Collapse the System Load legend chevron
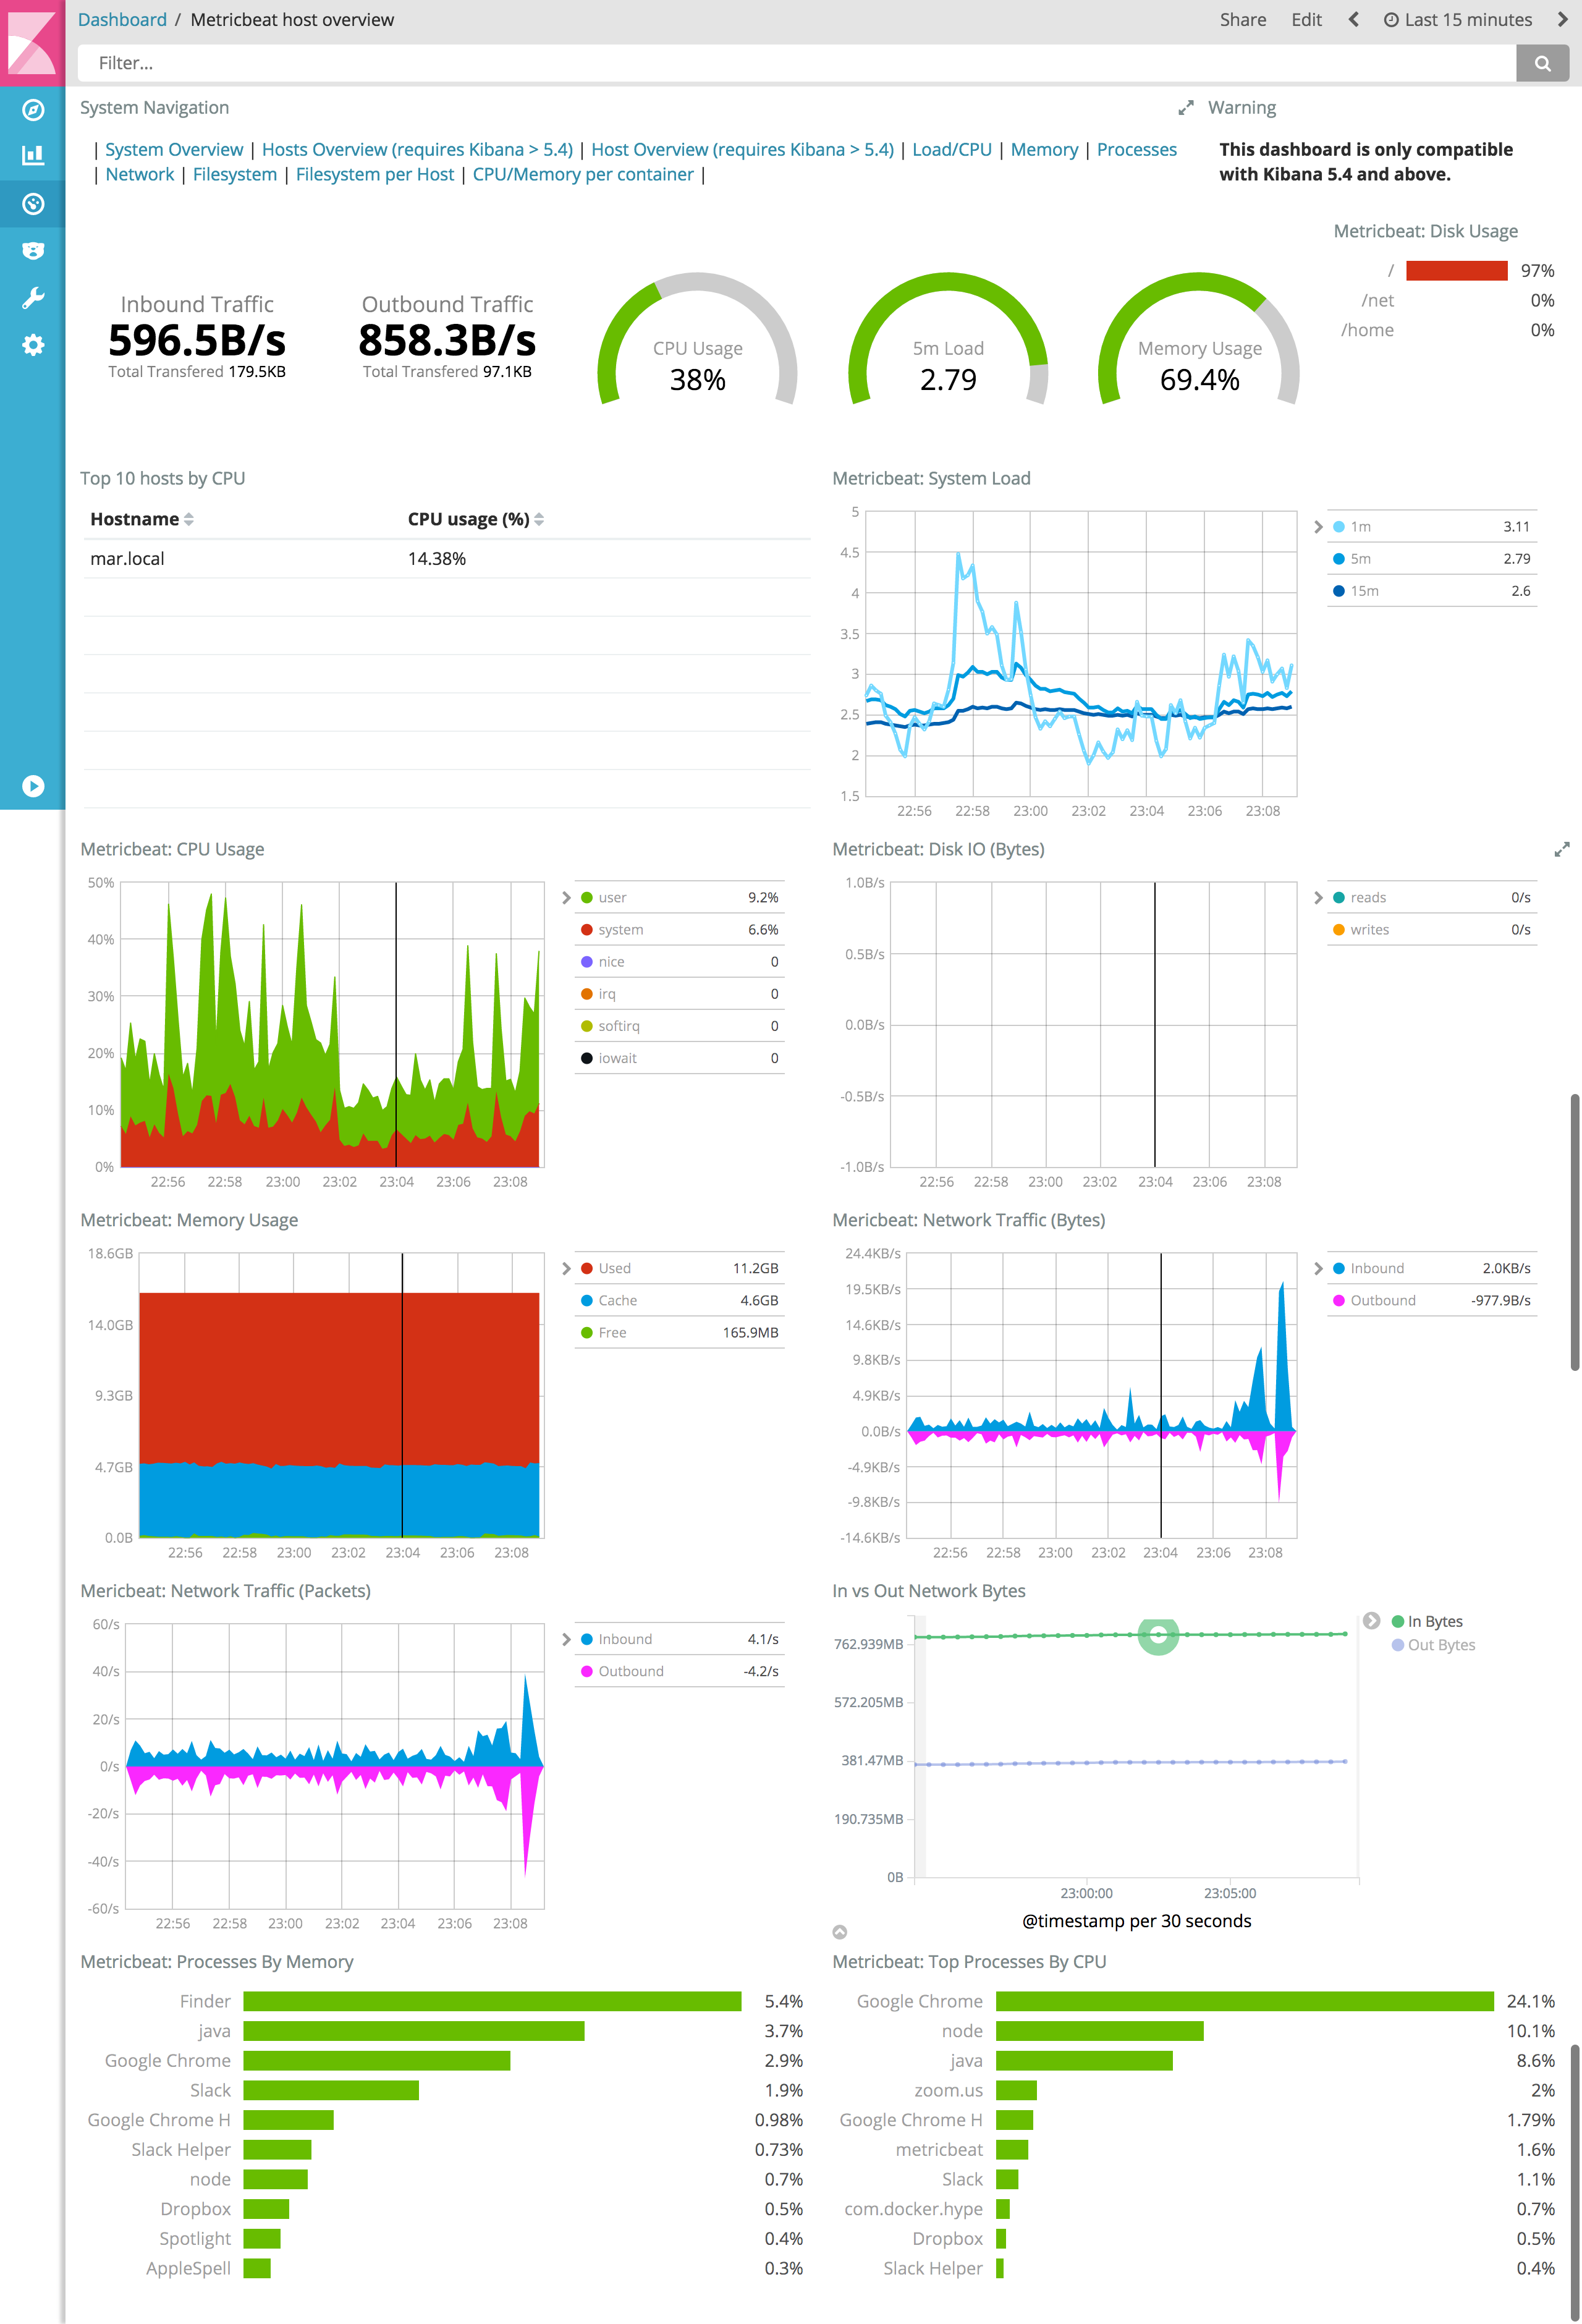This screenshot has height=2324, width=1582. point(1318,527)
